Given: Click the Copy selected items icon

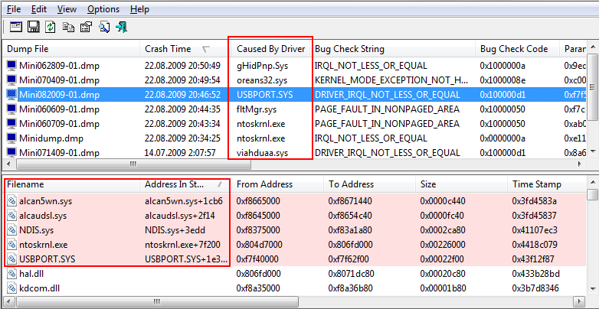Looking at the screenshot, I should click(68, 28).
